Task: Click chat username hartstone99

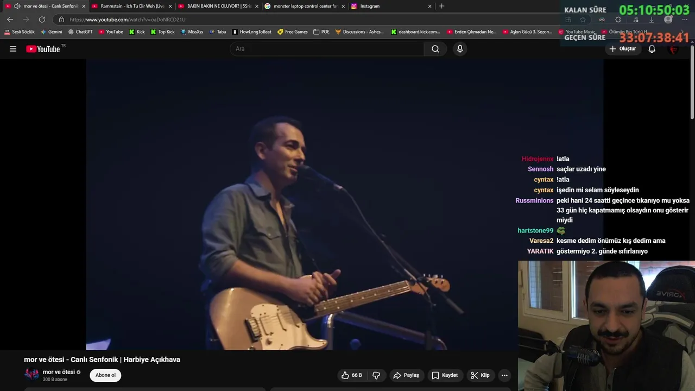Action: [x=535, y=231]
